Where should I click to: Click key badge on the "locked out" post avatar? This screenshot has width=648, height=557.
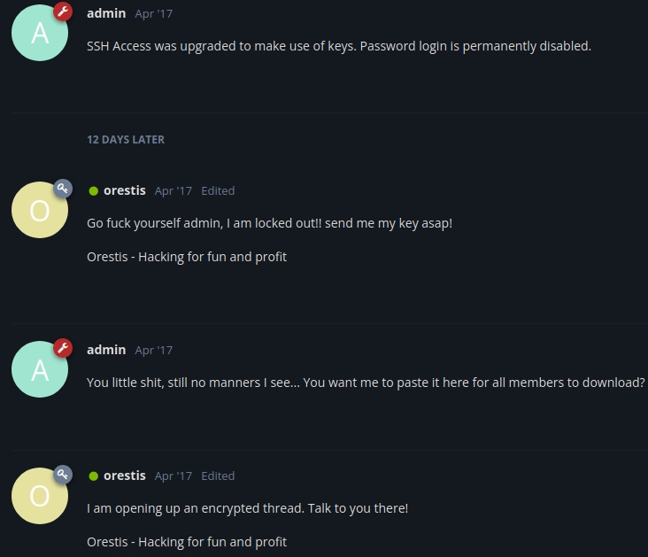click(x=63, y=189)
